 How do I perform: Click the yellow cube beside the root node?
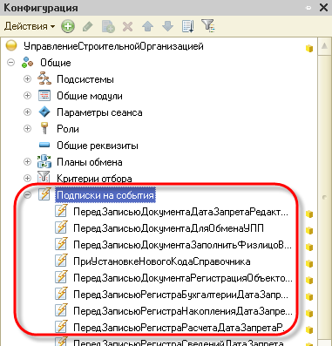point(309,48)
